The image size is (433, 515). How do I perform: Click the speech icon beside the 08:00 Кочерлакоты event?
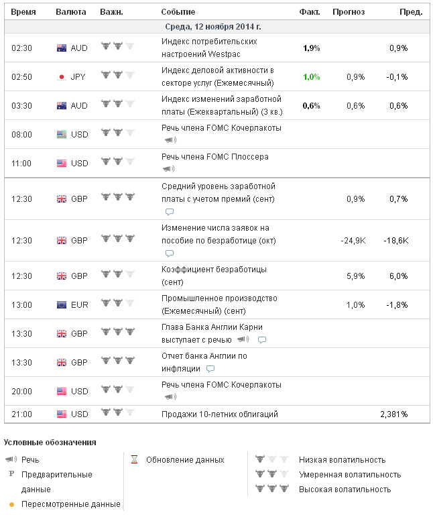click(170, 140)
